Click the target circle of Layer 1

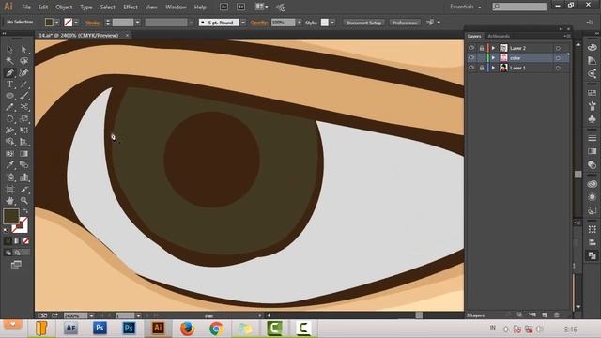pyautogui.click(x=558, y=68)
